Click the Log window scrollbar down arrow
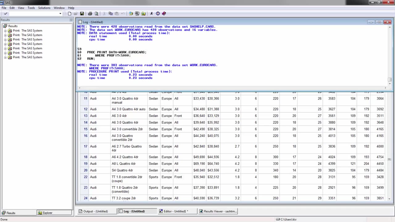The height and width of the screenshot is (222, 395). [x=389, y=83]
